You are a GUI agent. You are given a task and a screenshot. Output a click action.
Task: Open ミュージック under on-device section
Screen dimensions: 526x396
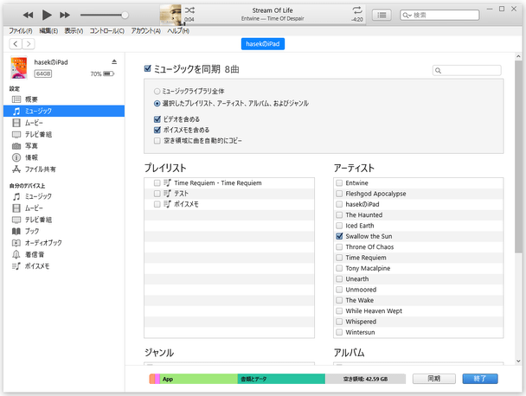pos(64,196)
